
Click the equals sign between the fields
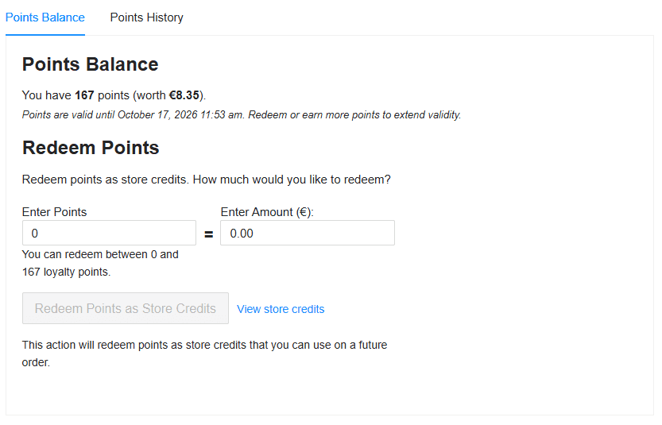(x=208, y=234)
